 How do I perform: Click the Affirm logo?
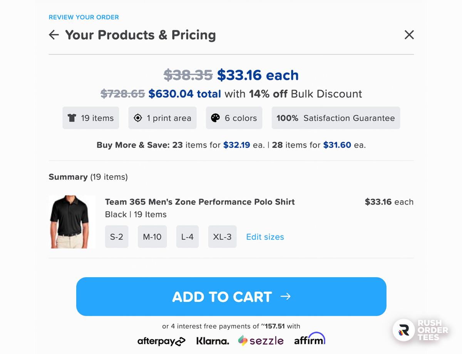tap(310, 339)
